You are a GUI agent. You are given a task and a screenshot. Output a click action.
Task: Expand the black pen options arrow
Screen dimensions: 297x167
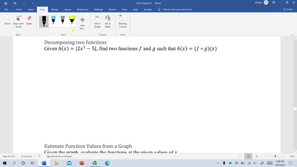click(47, 26)
